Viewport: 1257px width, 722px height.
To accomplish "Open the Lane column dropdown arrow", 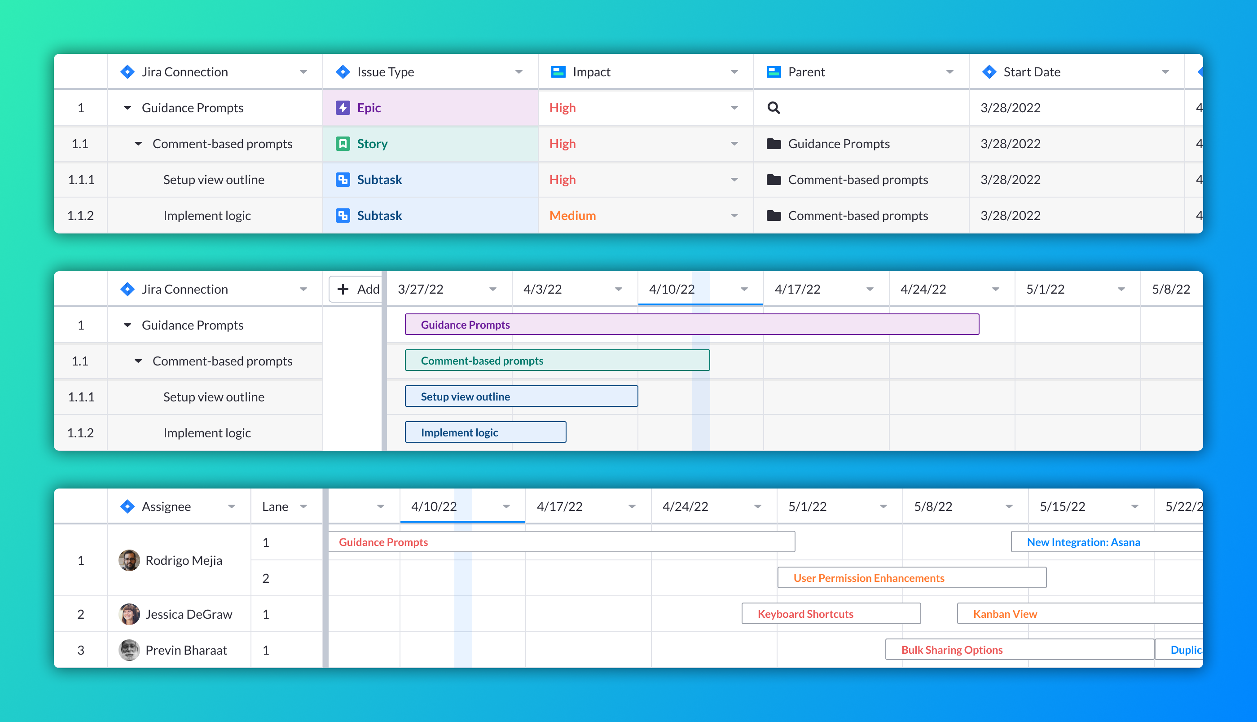I will (x=304, y=506).
